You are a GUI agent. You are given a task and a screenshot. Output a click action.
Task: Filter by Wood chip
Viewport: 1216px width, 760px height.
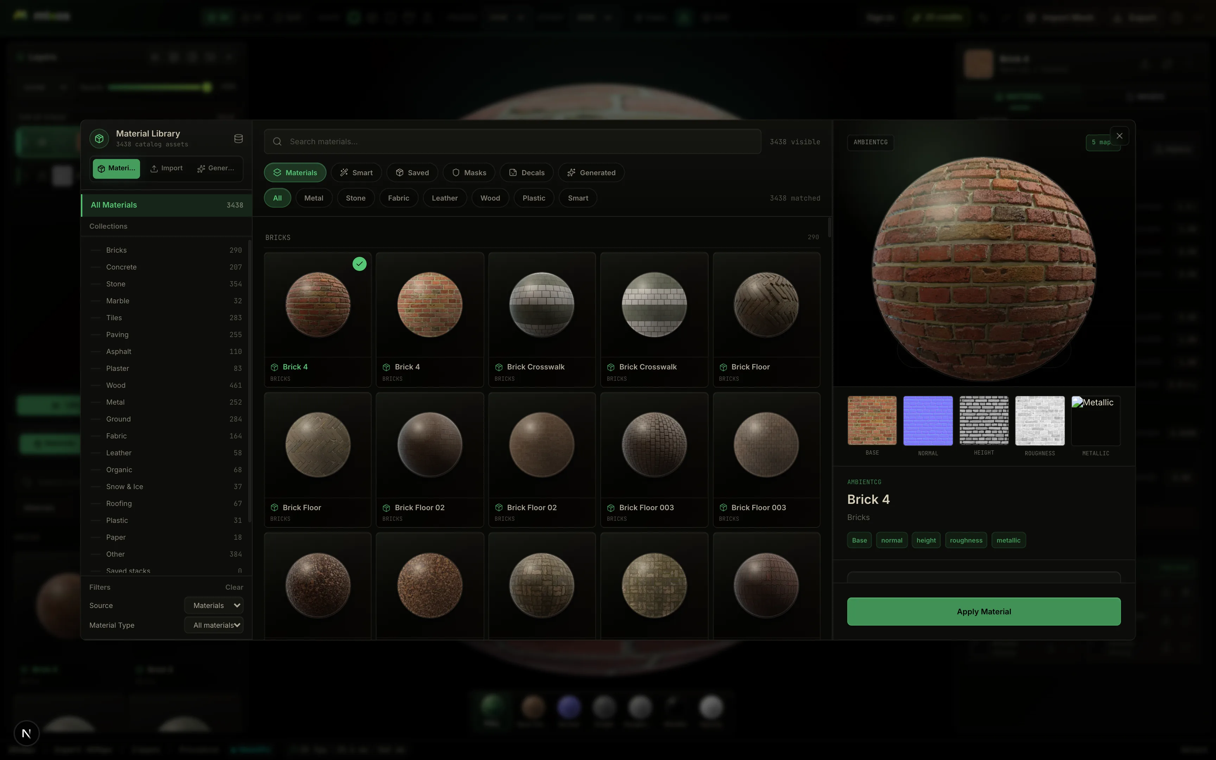click(x=490, y=198)
